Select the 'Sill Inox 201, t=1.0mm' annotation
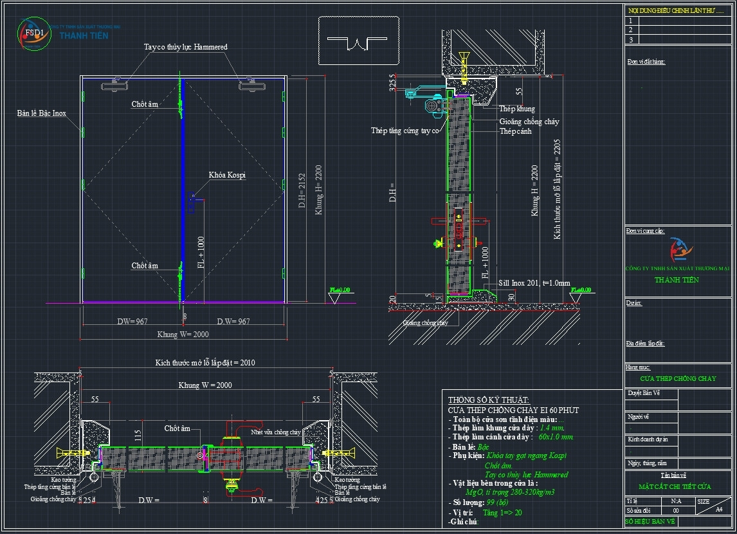 (x=534, y=282)
